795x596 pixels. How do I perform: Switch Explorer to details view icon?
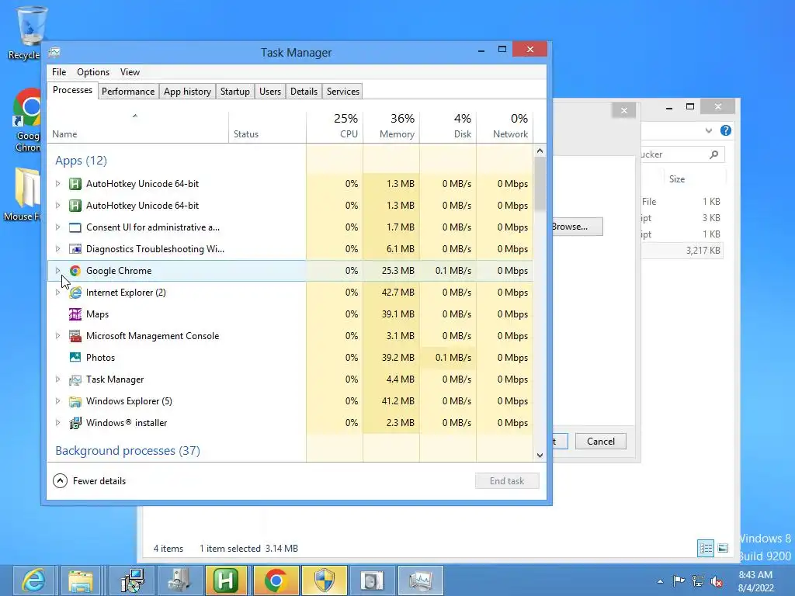(x=705, y=548)
